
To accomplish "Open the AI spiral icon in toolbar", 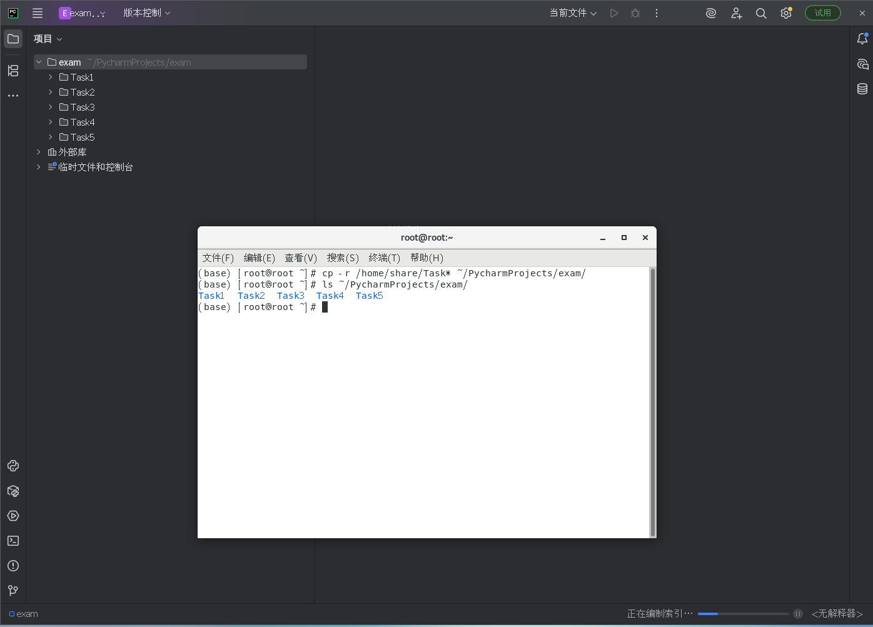I will [711, 13].
